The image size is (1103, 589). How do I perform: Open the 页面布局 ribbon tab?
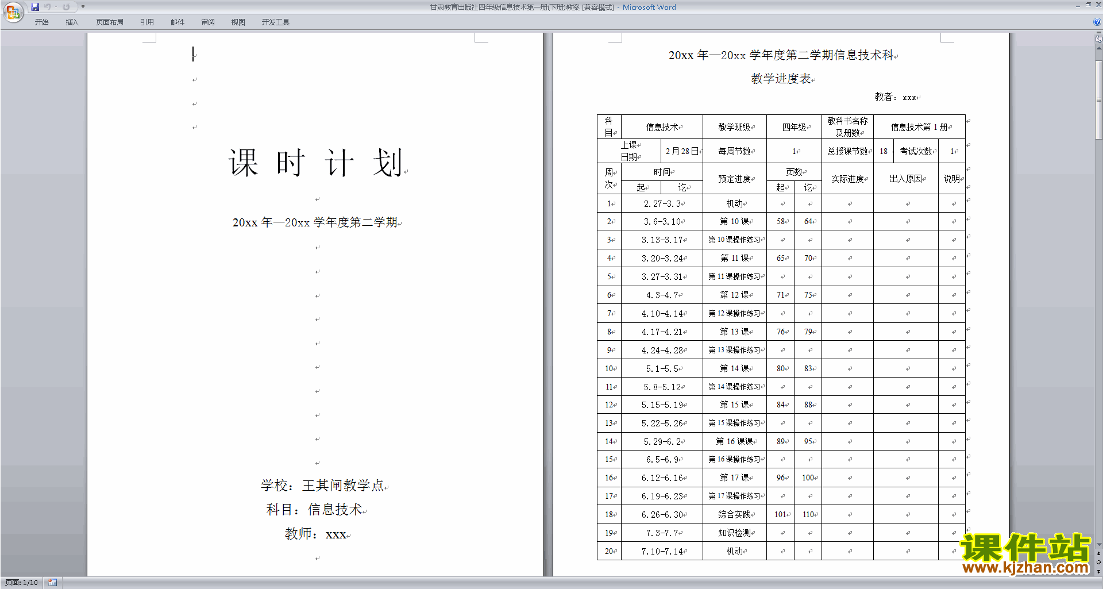[x=110, y=22]
